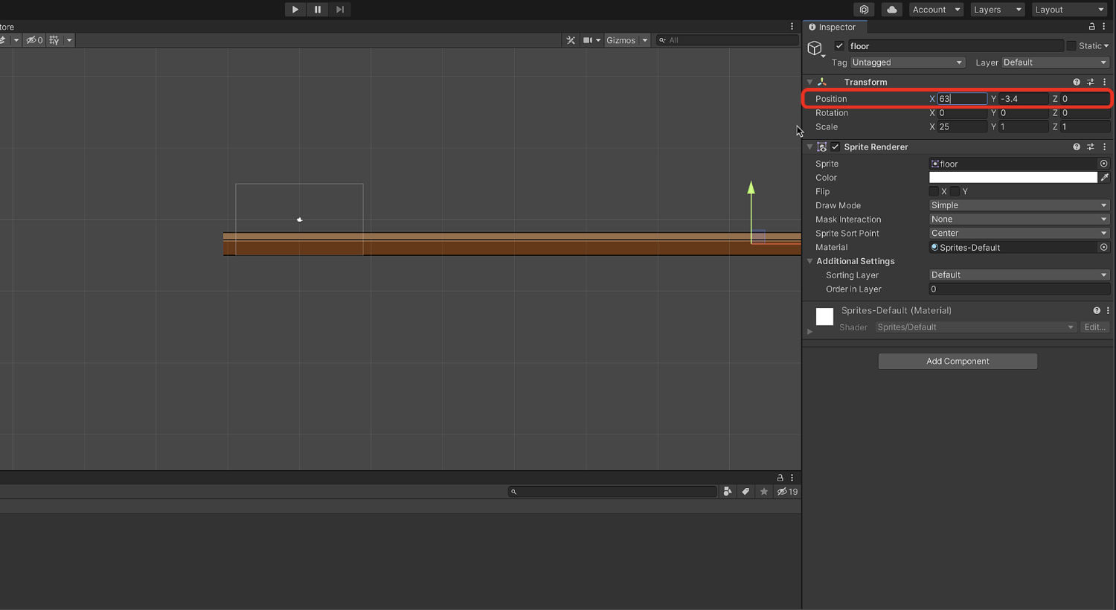The height and width of the screenshot is (610, 1116).
Task: Collapse the Sprite Renderer component
Action: tap(809, 147)
